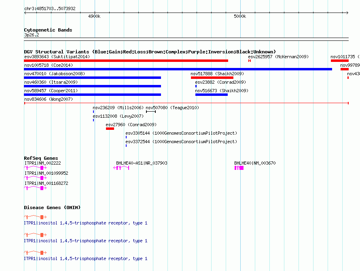Click the esv3893643 (Suktitipat2014) red loss bar
The width and height of the screenshot is (360, 271).
(126, 61)
